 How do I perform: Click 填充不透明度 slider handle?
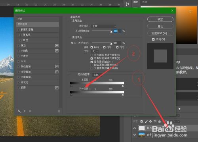[111, 43]
